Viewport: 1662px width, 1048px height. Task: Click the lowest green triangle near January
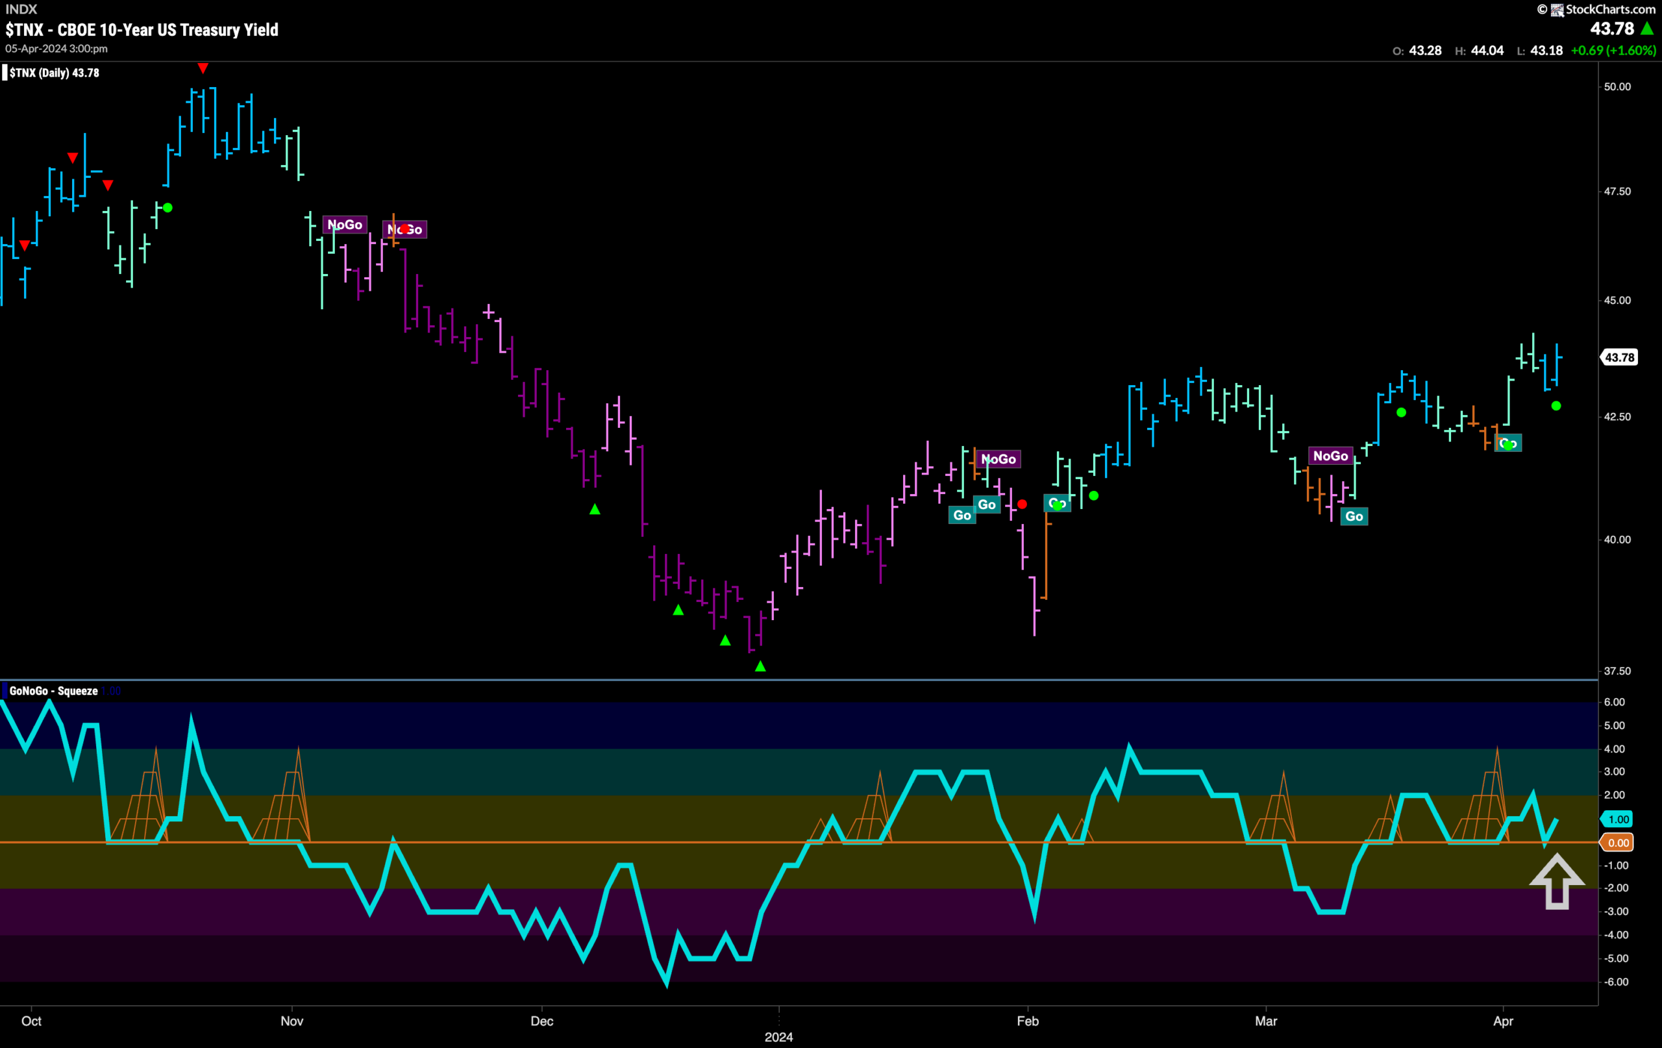760,666
